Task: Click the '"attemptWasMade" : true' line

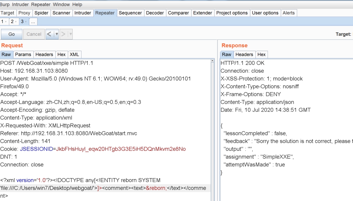Action: click(254, 165)
